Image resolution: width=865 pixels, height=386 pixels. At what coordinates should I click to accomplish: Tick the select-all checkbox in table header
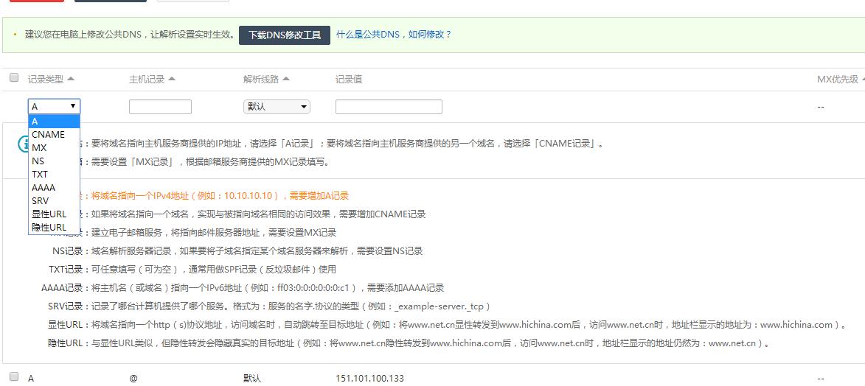pos(14,78)
